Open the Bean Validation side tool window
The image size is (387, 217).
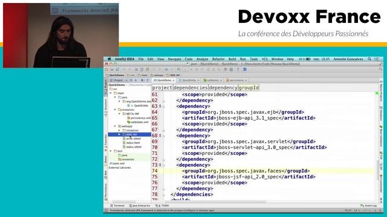381,137
